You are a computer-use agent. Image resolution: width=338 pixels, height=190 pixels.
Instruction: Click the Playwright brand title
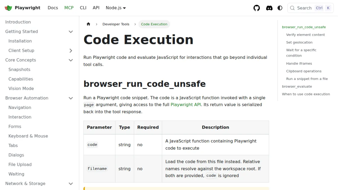tap(28, 8)
